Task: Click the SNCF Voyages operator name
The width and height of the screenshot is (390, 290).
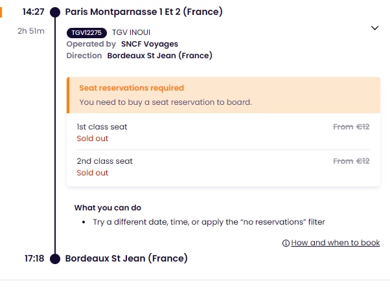Action: [150, 44]
